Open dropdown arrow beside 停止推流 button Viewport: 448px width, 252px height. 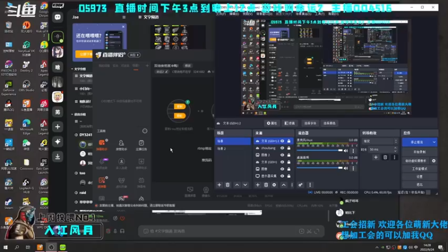434,142
